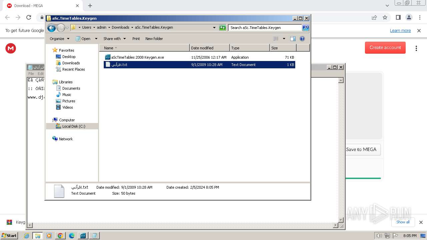
Task: Select Music library
Action: point(67,95)
